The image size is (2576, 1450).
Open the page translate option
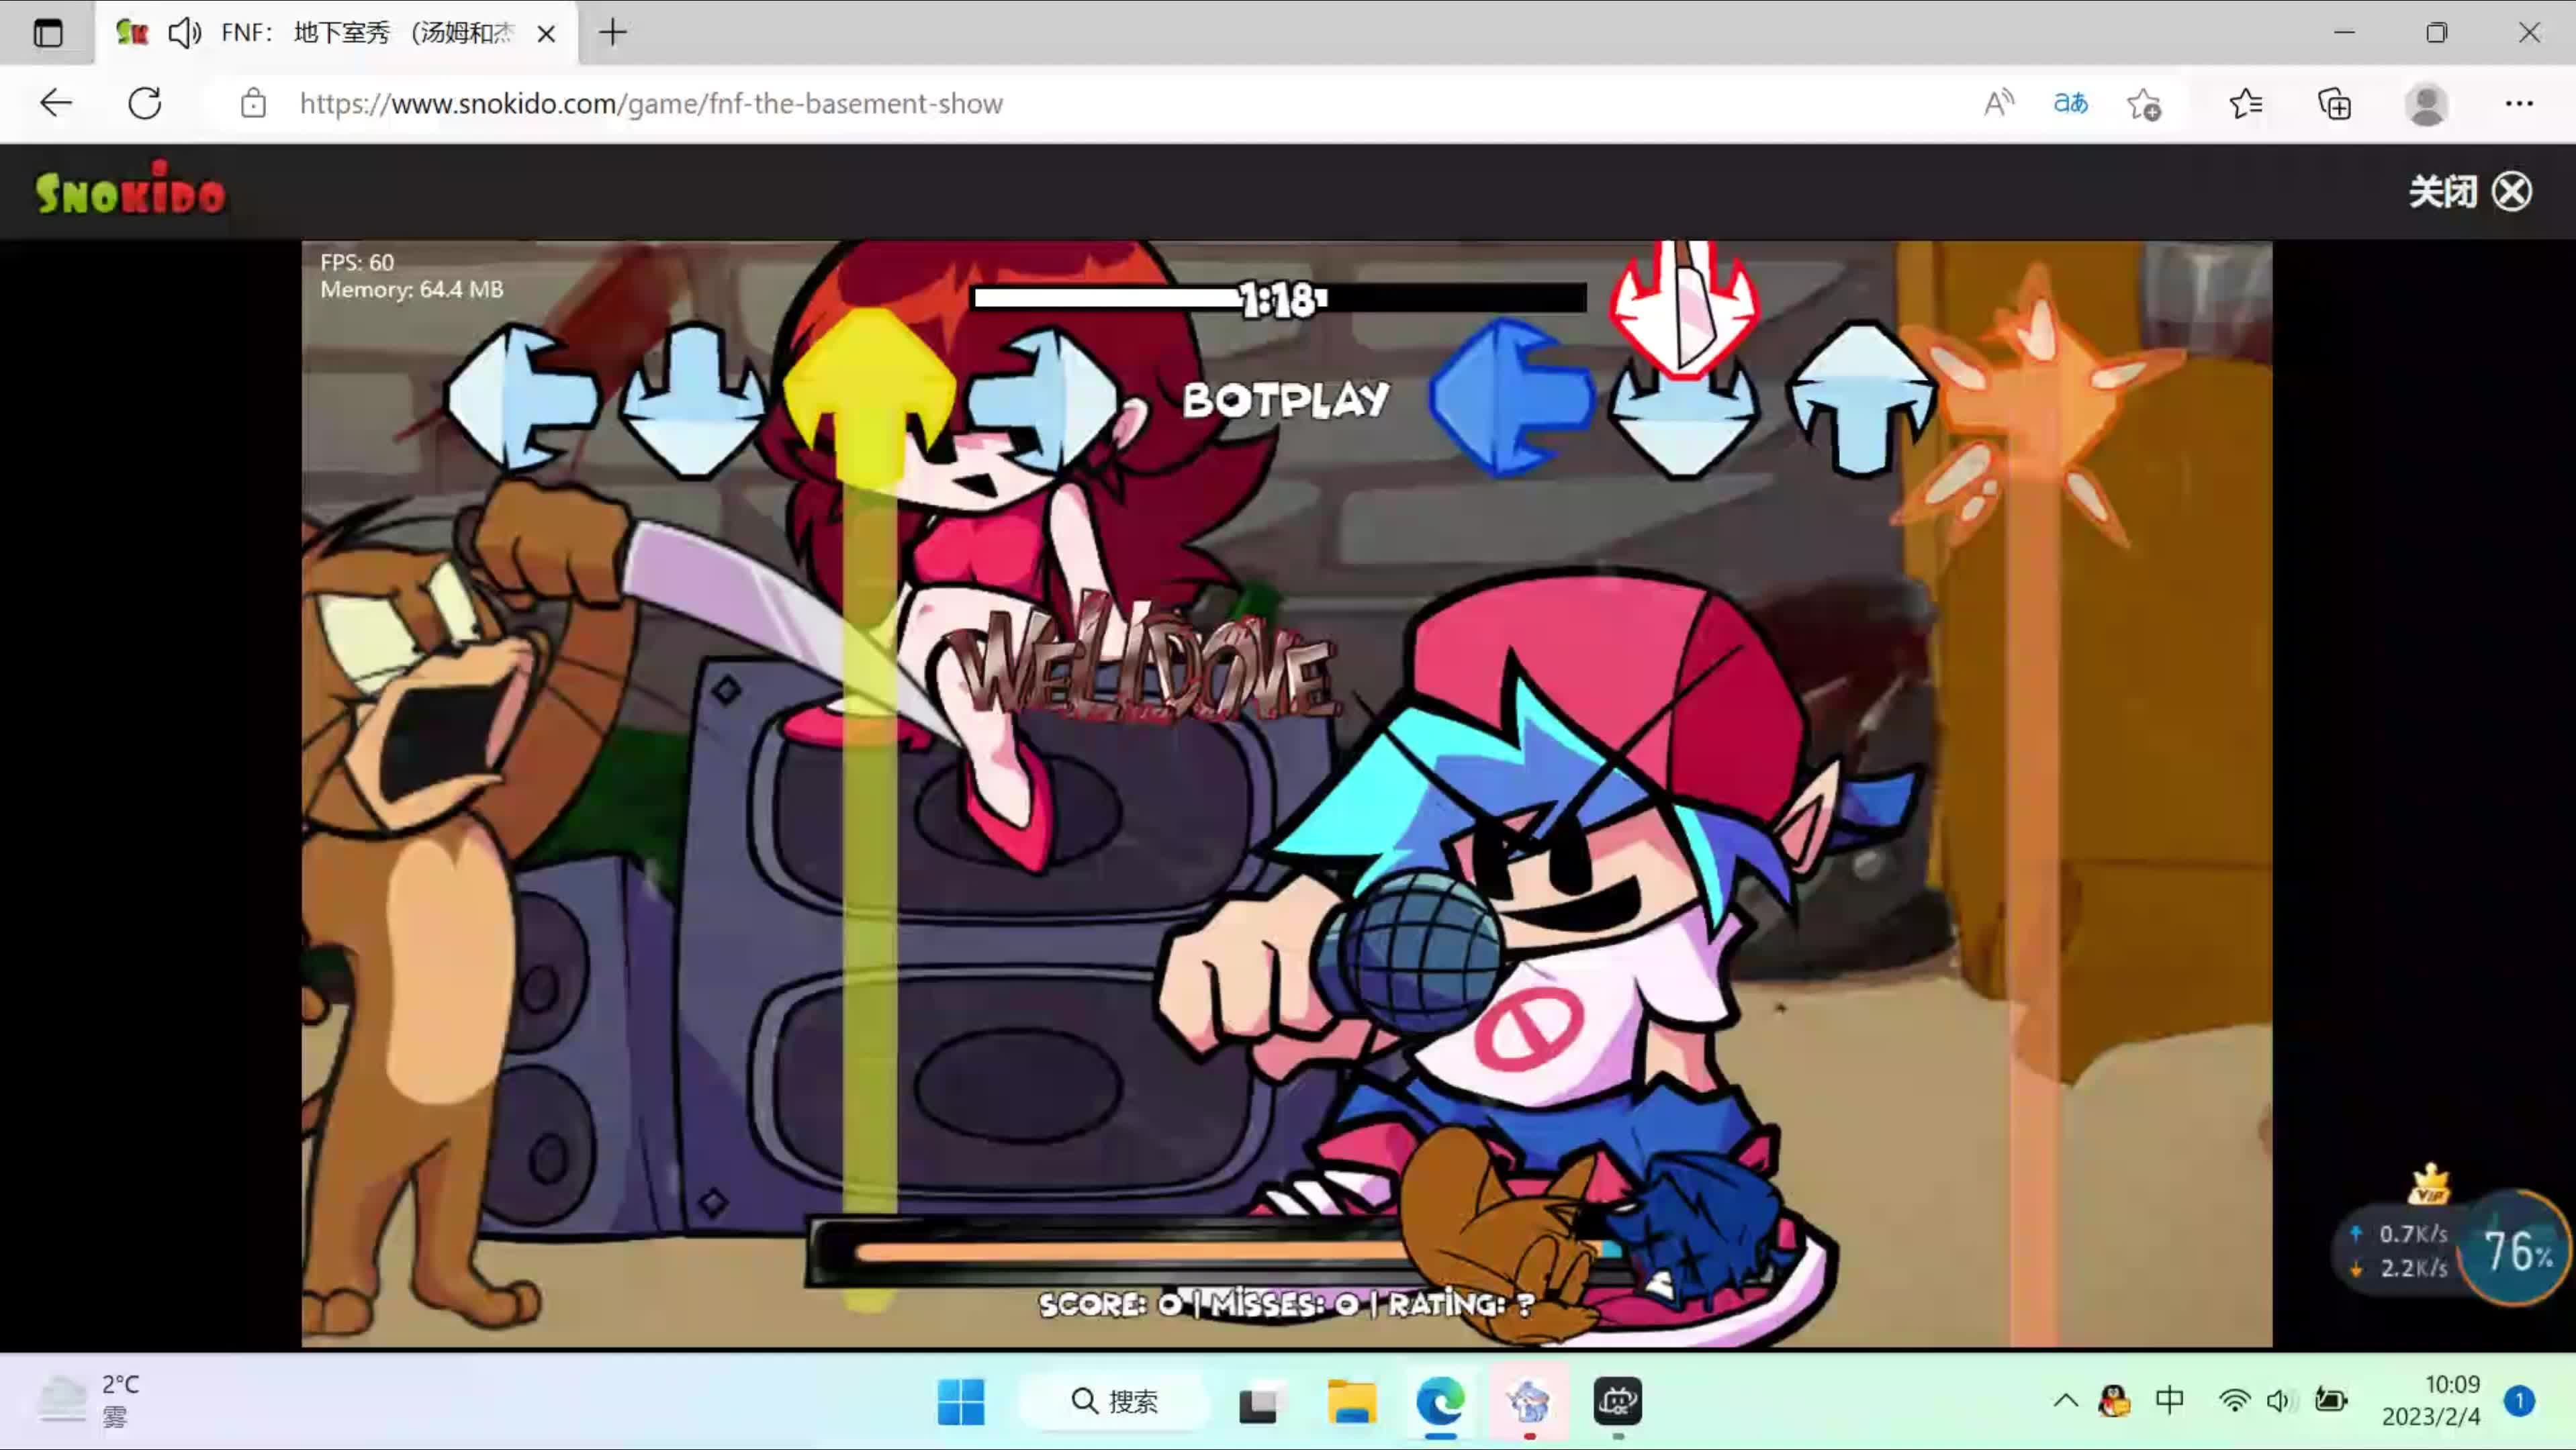click(2070, 104)
